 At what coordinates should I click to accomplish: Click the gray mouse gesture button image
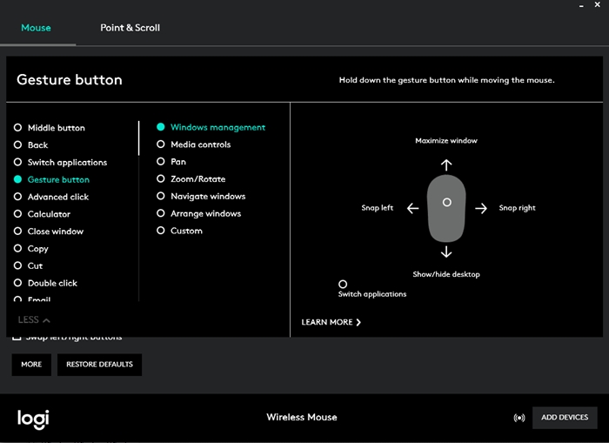click(x=446, y=208)
